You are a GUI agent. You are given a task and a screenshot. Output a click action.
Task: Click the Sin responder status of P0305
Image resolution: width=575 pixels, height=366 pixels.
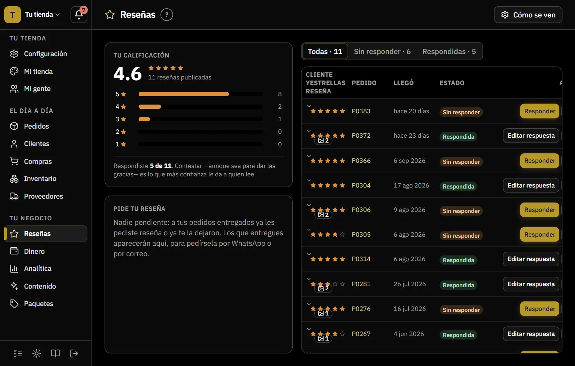(461, 236)
